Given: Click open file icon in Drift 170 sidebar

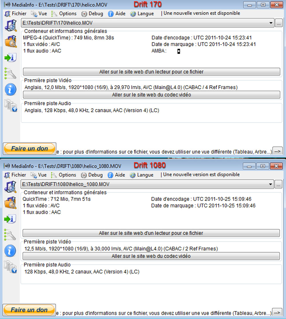Looking at the screenshot, I should [x=11, y=26].
